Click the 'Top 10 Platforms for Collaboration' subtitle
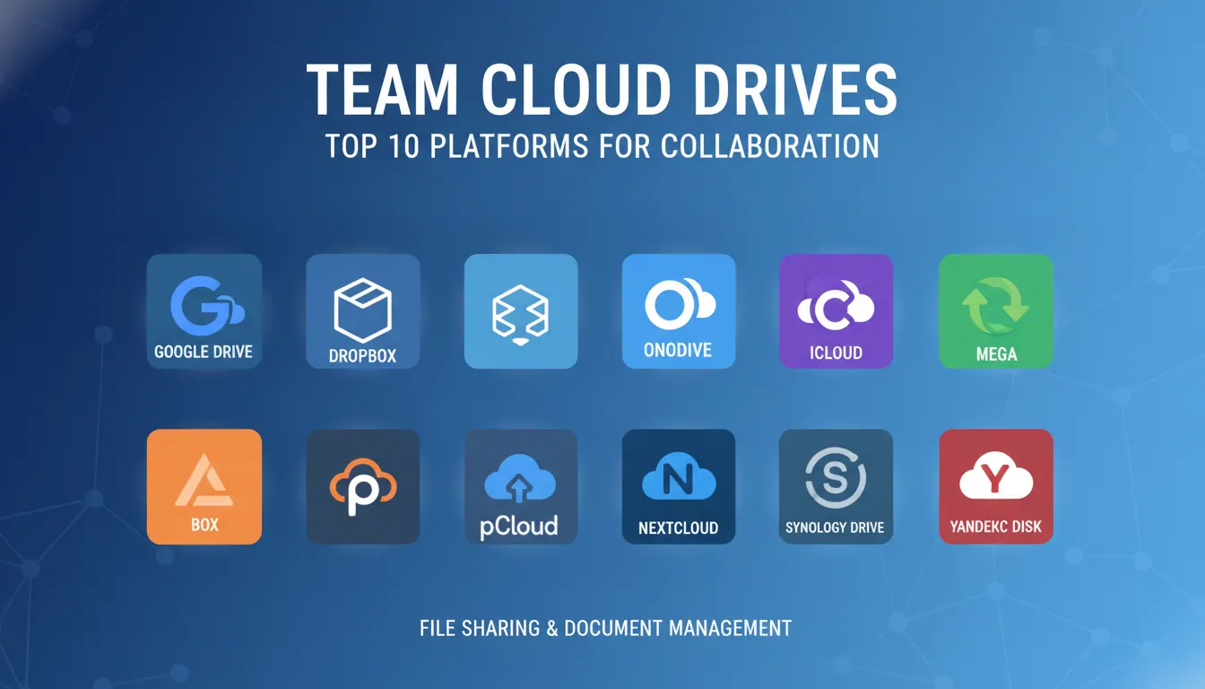This screenshot has height=689, width=1205. tap(602, 146)
